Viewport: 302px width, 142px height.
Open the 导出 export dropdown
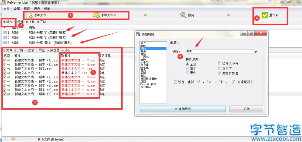(x=41, y=50)
